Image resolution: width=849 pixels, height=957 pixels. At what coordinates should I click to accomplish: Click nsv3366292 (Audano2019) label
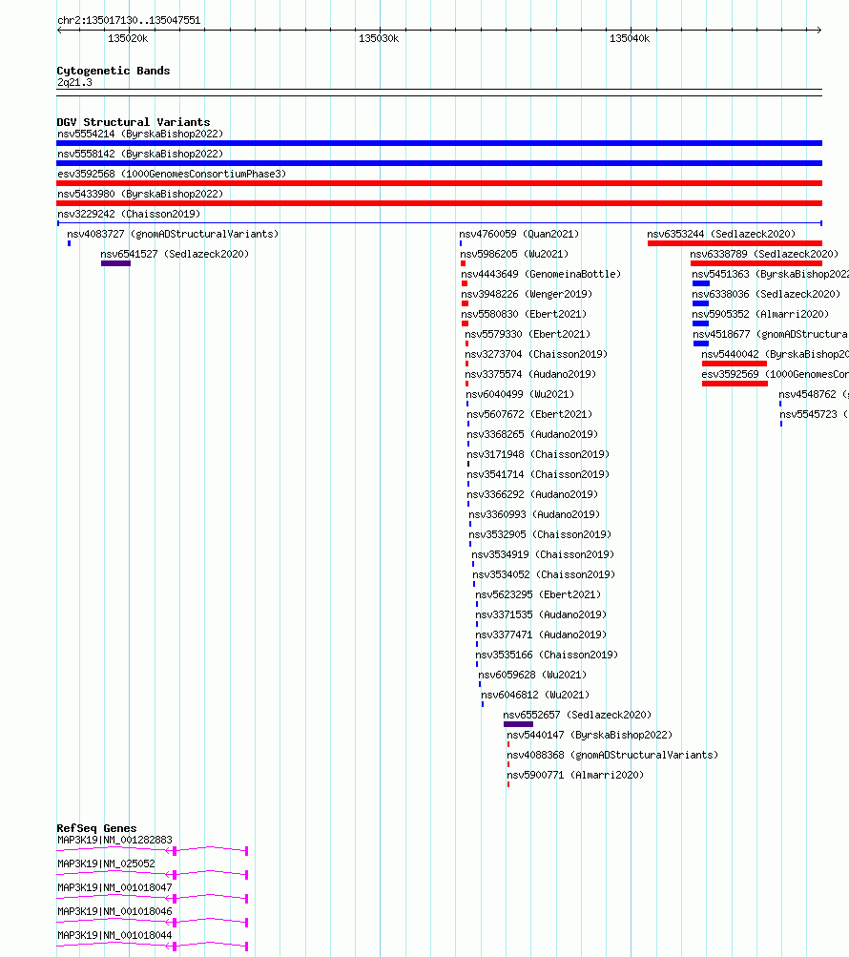tap(532, 494)
